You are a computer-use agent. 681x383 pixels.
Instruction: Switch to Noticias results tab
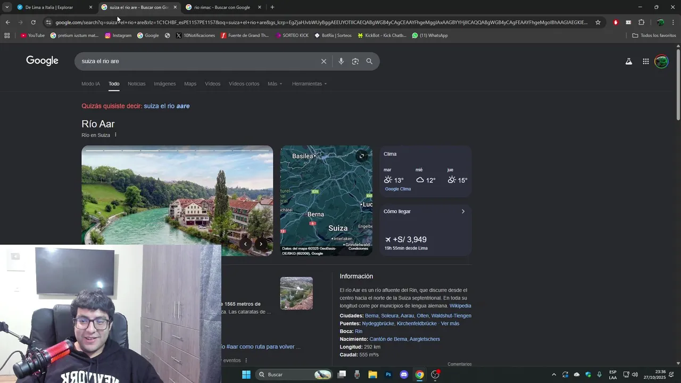coord(136,84)
